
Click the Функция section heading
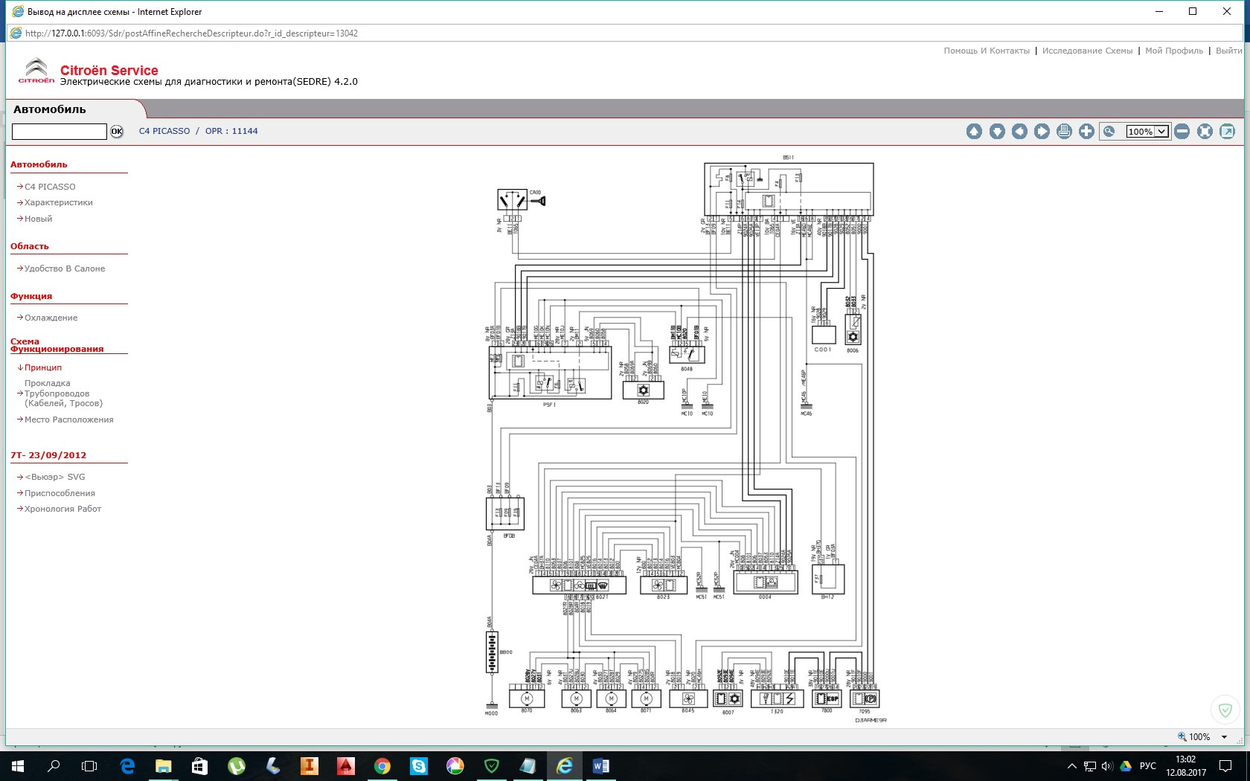click(31, 296)
